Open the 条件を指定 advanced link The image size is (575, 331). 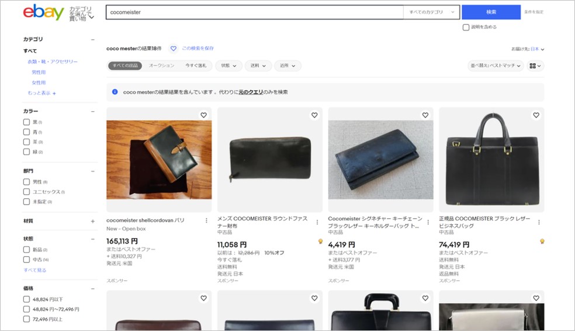pos(534,12)
